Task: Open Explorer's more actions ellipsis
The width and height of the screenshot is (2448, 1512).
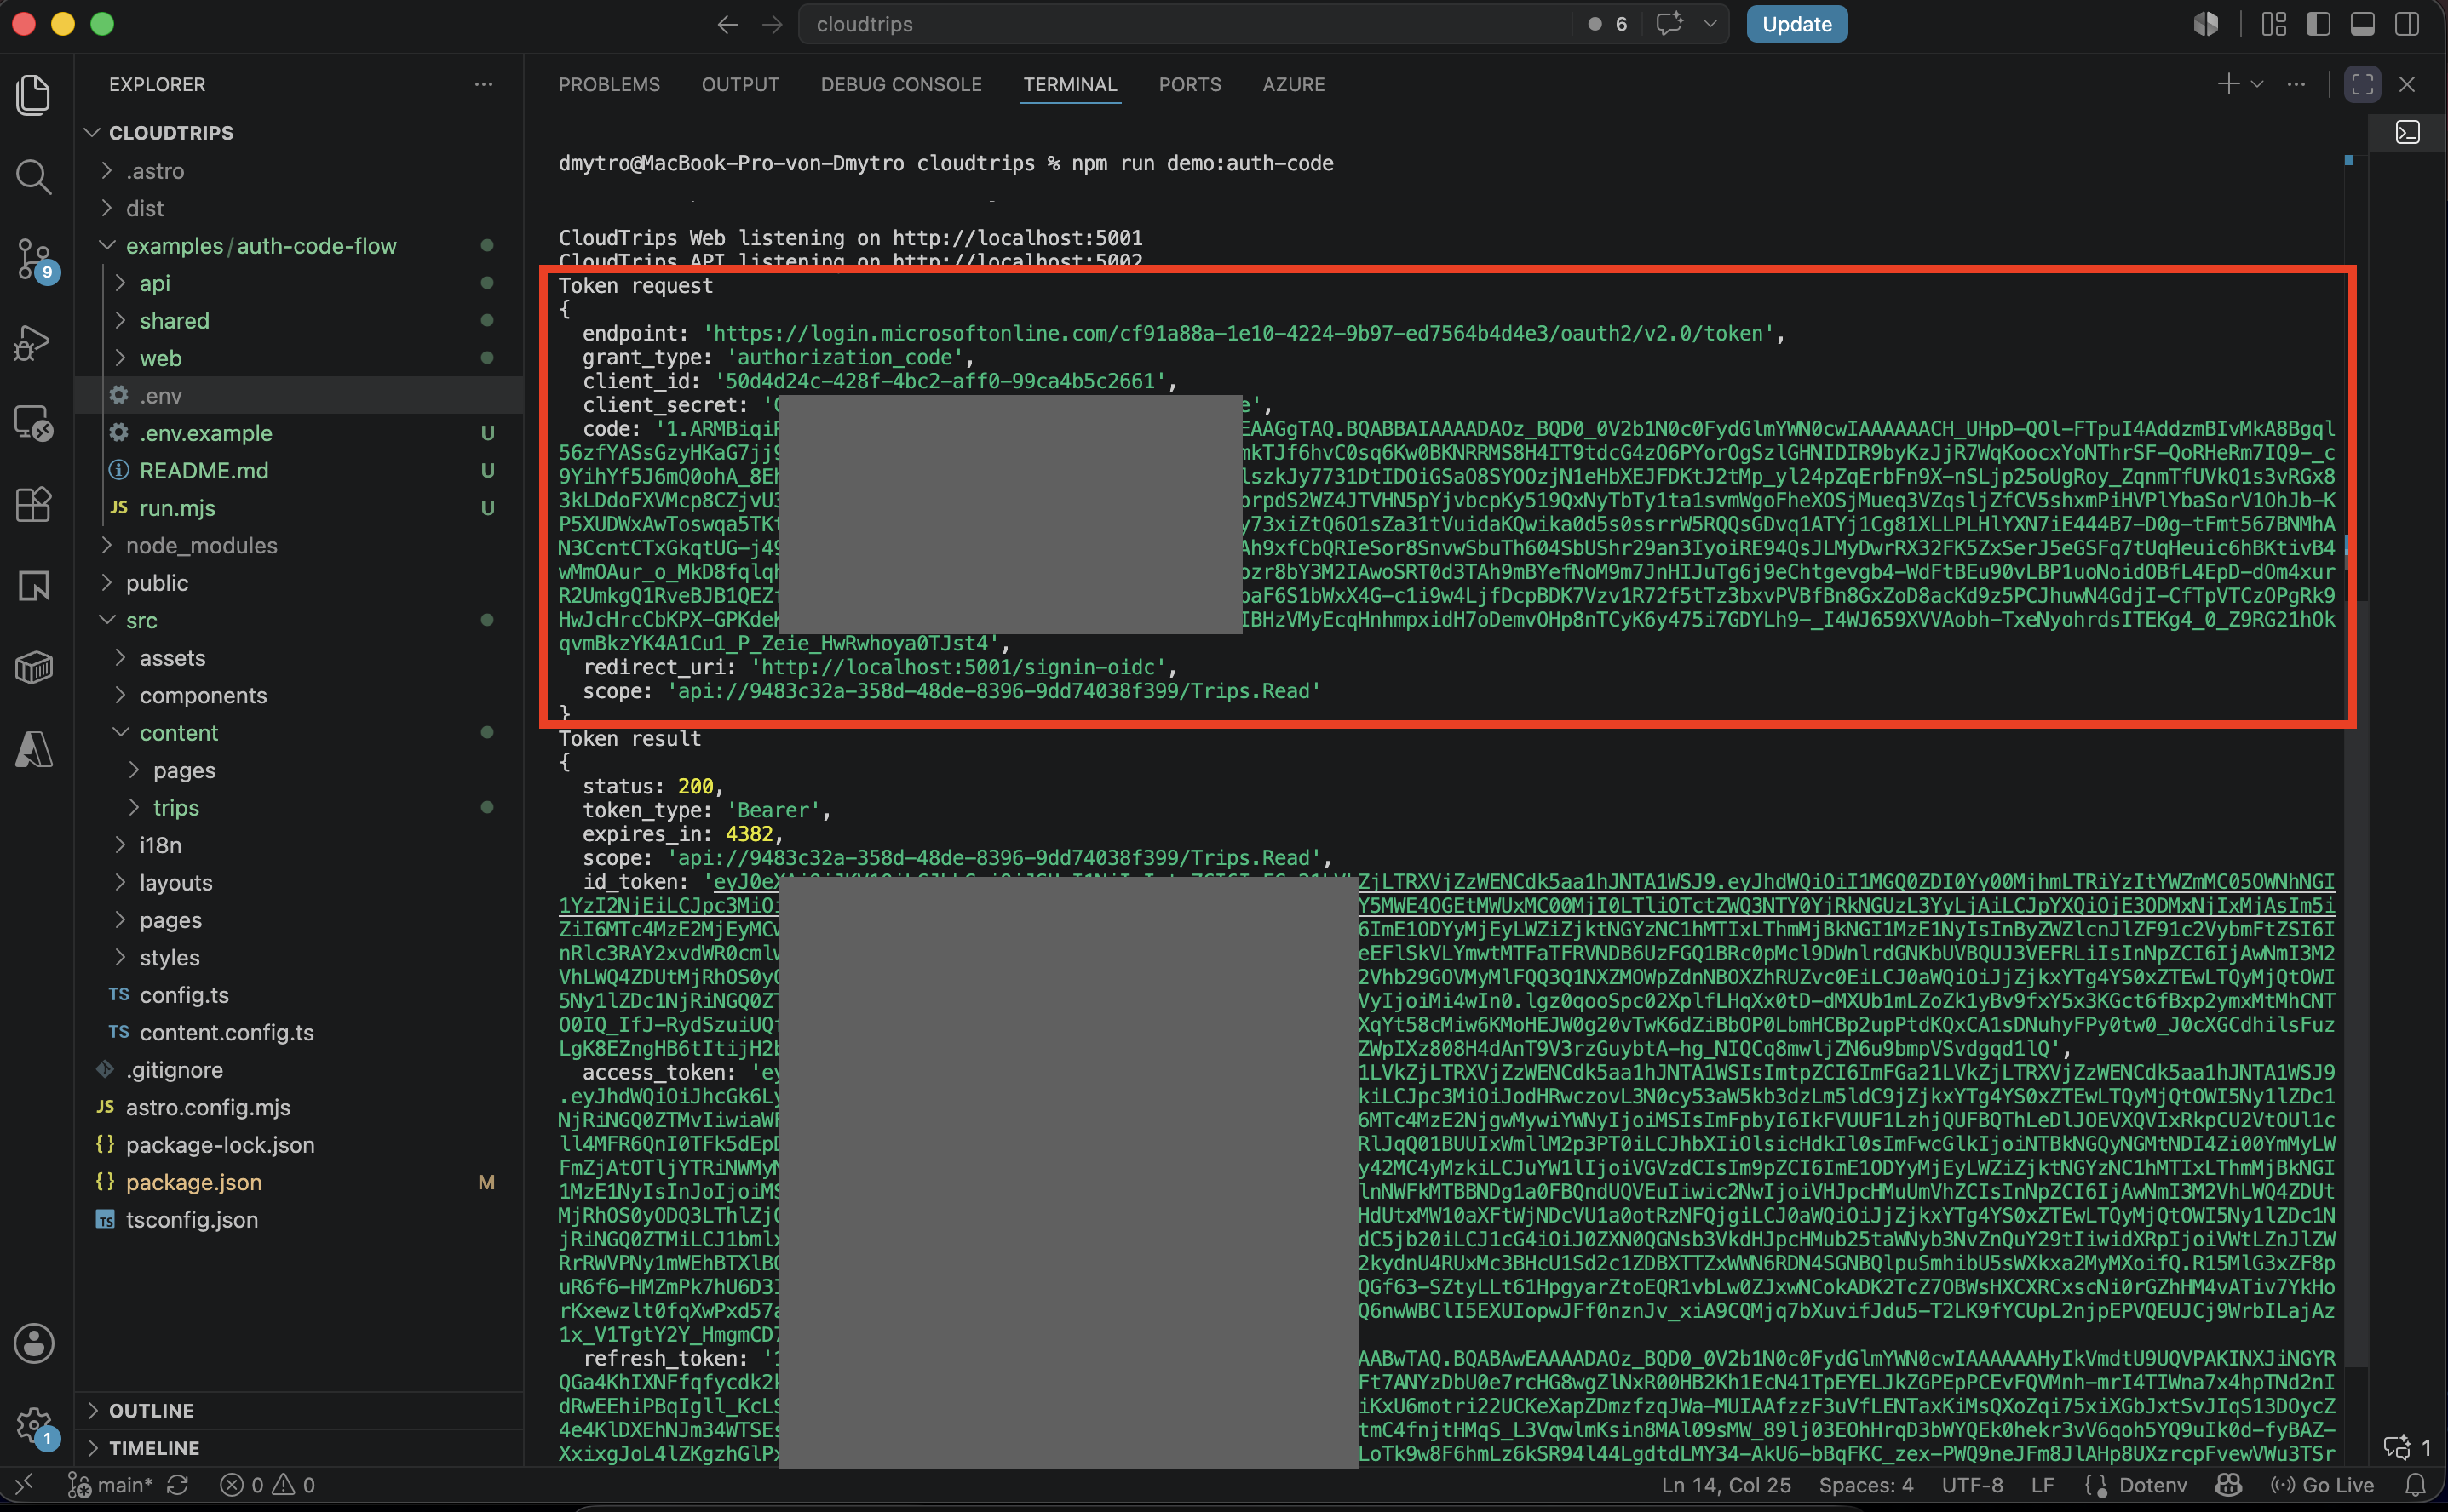Action: (x=484, y=84)
